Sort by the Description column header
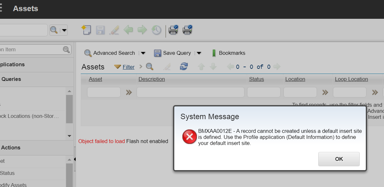The height and width of the screenshot is (187, 384). coord(152,79)
